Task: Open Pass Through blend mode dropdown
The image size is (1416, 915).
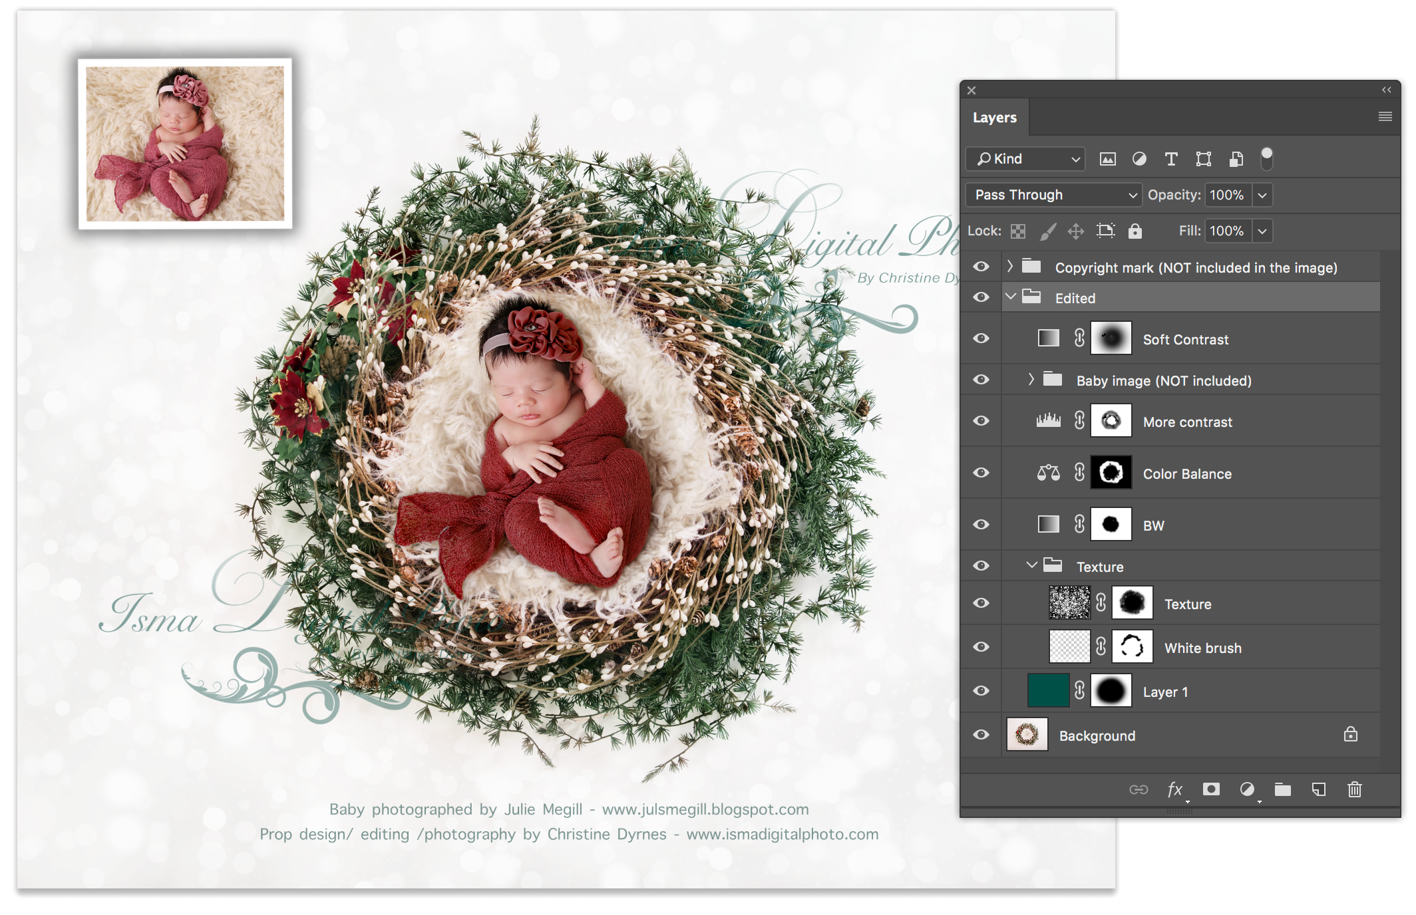Action: pos(1053,195)
